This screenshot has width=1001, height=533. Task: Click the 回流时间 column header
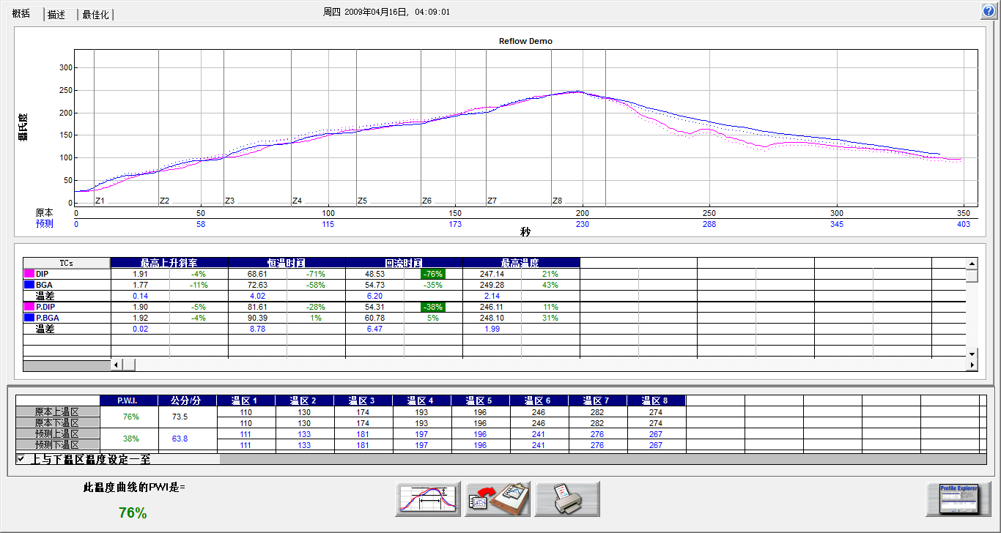tap(404, 262)
